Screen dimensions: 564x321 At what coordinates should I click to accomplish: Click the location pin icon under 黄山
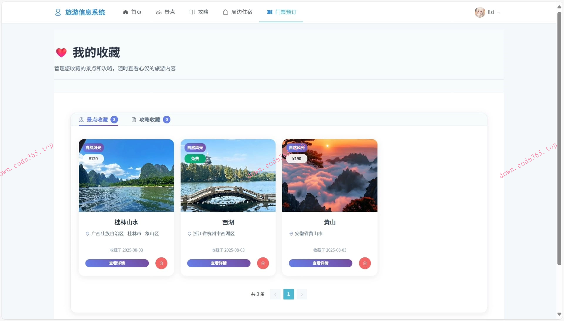coord(291,234)
